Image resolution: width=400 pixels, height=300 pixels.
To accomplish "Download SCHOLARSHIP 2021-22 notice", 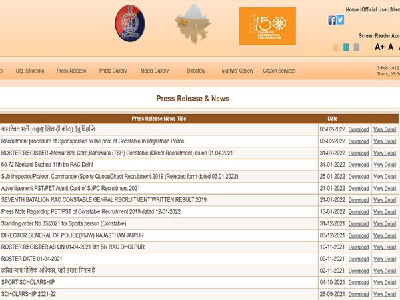I will click(x=359, y=294).
